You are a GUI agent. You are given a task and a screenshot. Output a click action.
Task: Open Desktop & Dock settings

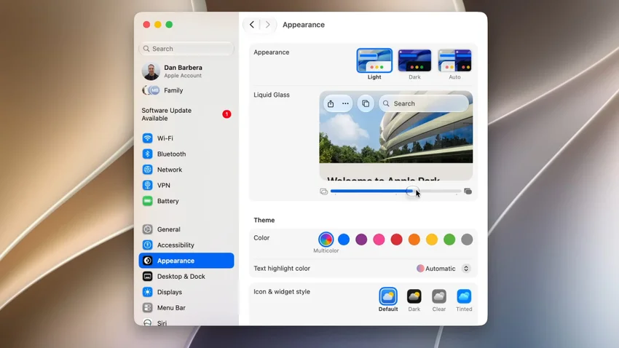tap(186, 276)
